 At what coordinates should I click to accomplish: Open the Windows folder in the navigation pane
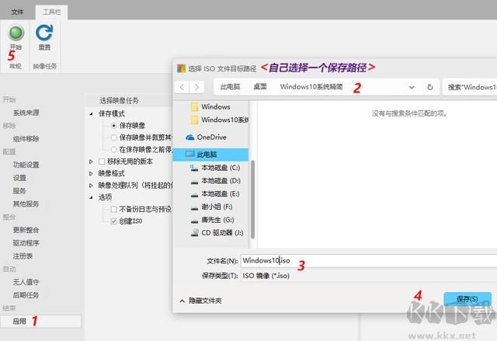coord(214,106)
